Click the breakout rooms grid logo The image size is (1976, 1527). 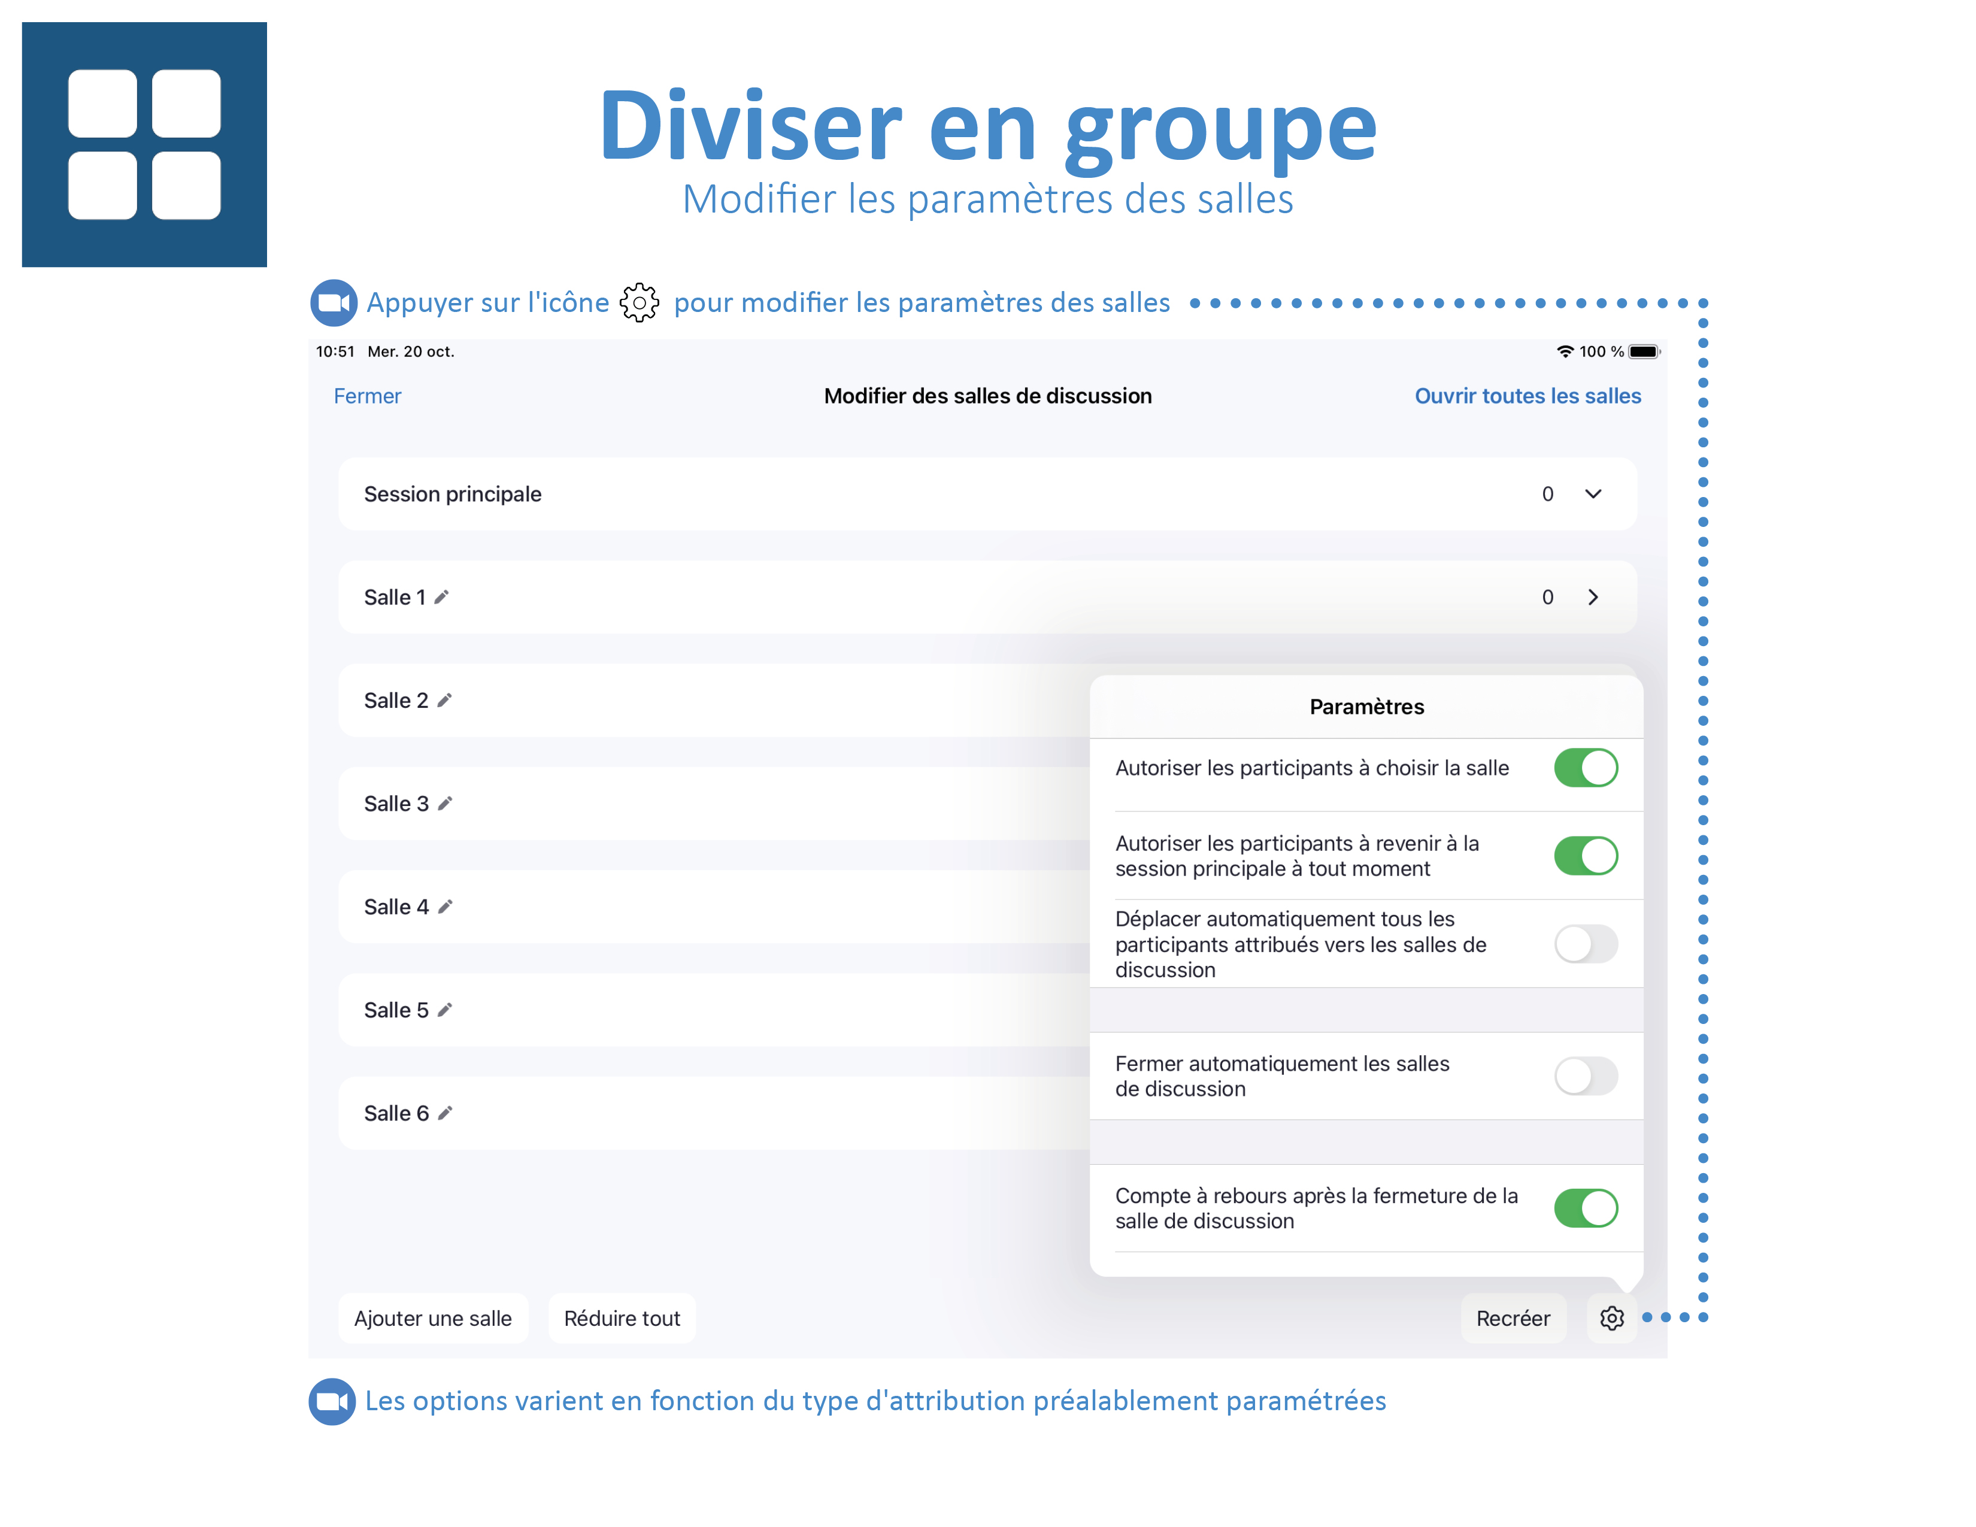point(145,145)
